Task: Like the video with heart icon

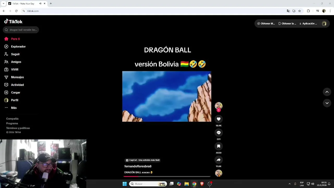Action: pyautogui.click(x=219, y=119)
